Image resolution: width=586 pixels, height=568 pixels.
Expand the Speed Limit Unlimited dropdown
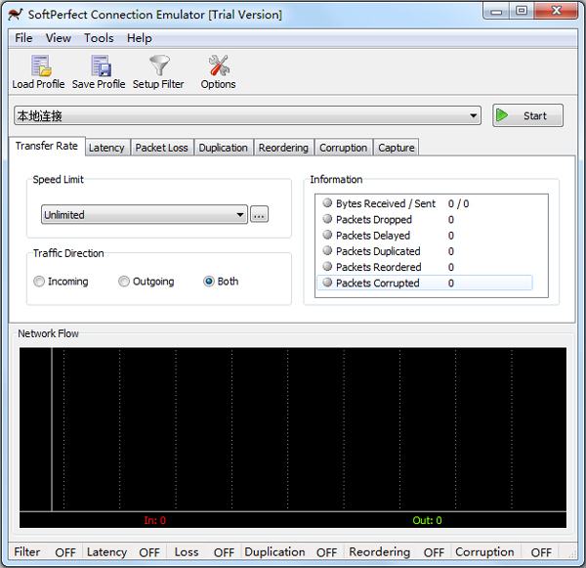click(x=240, y=215)
